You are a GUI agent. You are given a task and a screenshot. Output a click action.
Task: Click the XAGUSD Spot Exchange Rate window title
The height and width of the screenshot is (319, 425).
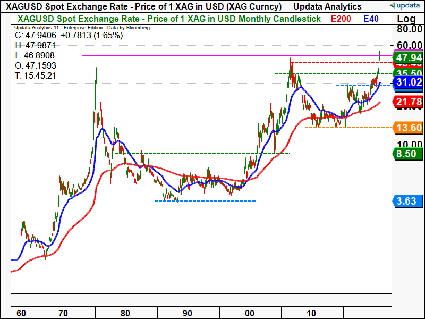click(x=143, y=7)
